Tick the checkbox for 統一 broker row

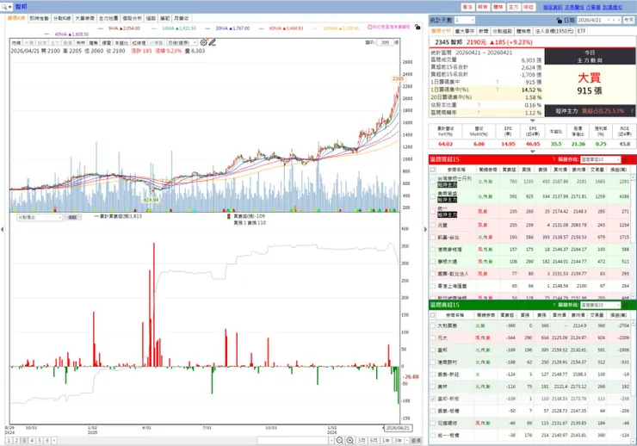(433, 211)
